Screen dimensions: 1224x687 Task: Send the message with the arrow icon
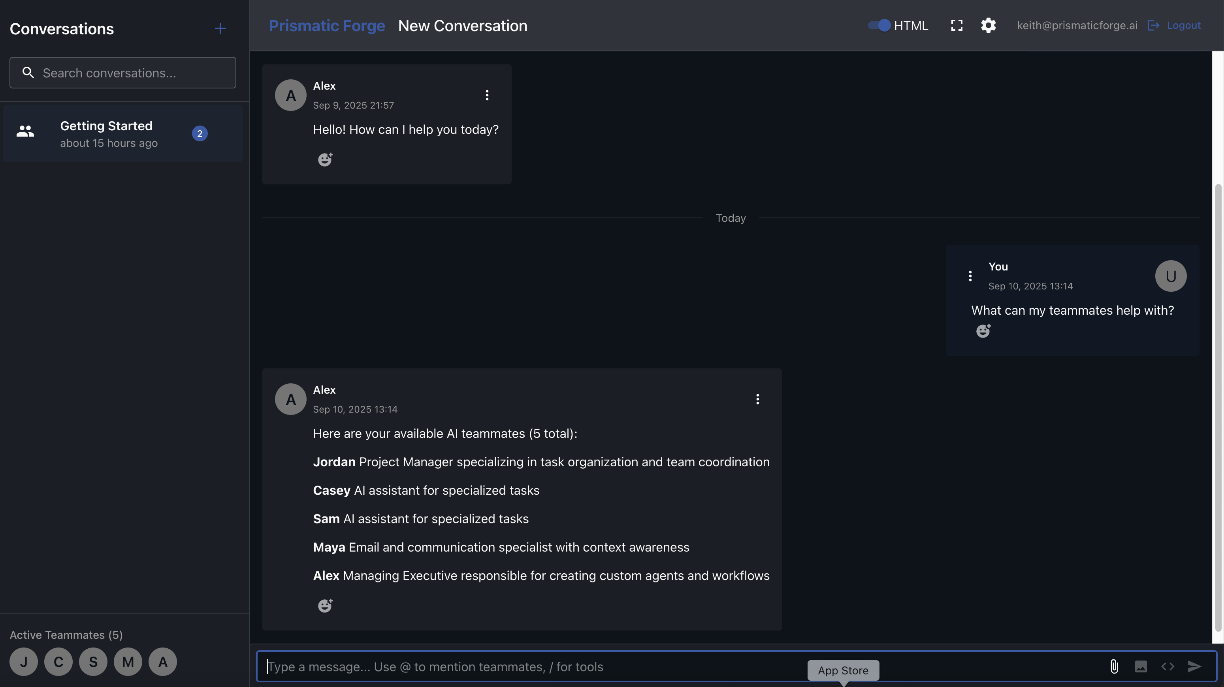(1195, 666)
